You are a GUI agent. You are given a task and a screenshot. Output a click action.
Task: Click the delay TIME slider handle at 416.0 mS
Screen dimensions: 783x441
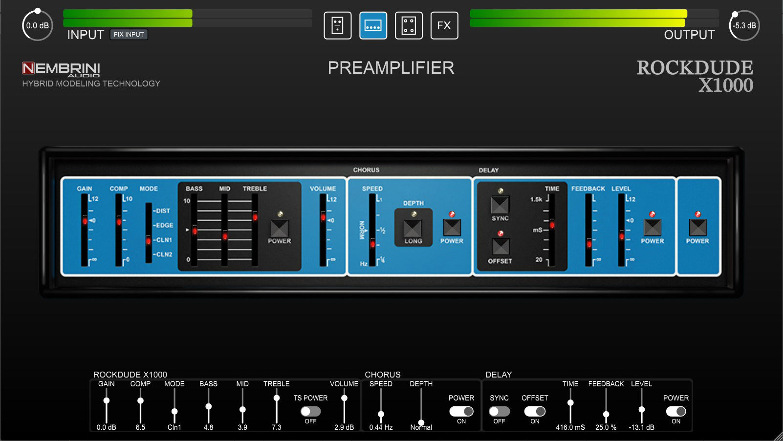click(570, 403)
